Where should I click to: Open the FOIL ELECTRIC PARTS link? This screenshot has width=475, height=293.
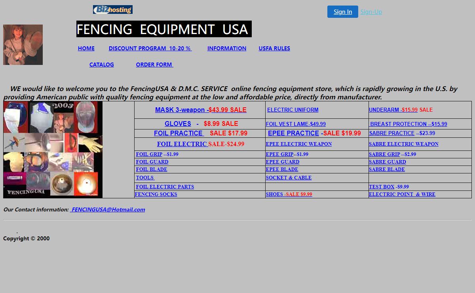[165, 187]
